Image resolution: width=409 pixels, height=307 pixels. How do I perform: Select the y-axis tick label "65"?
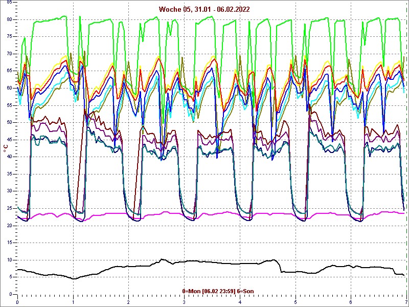pos(9,71)
